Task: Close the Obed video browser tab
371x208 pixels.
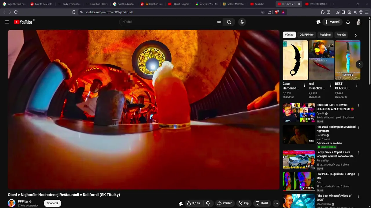Action: point(299,4)
